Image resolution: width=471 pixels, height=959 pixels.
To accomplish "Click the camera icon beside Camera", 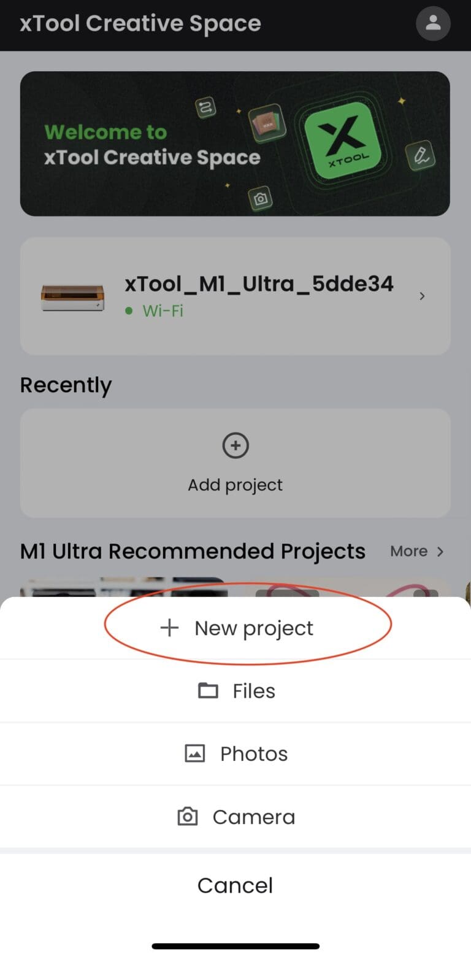I will tap(187, 817).
